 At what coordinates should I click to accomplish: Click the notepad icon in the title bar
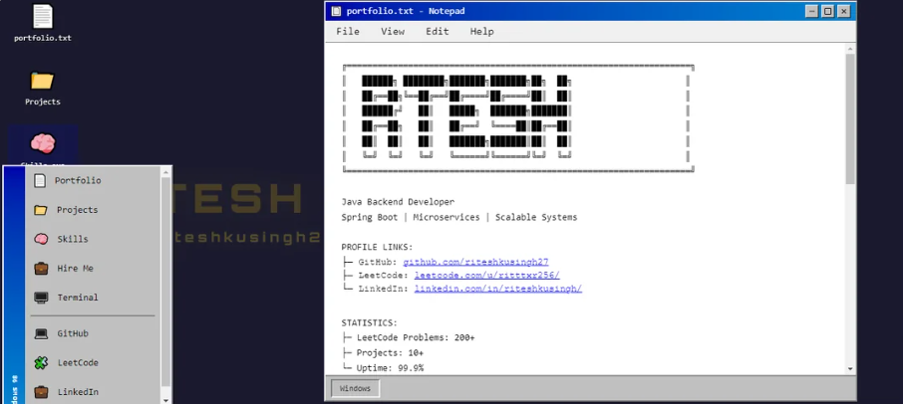pos(336,11)
